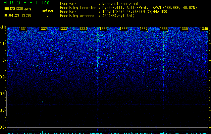The height and width of the screenshot is (134, 211).
Task: Click the 1336 time marker
Action: [x=123, y=29]
